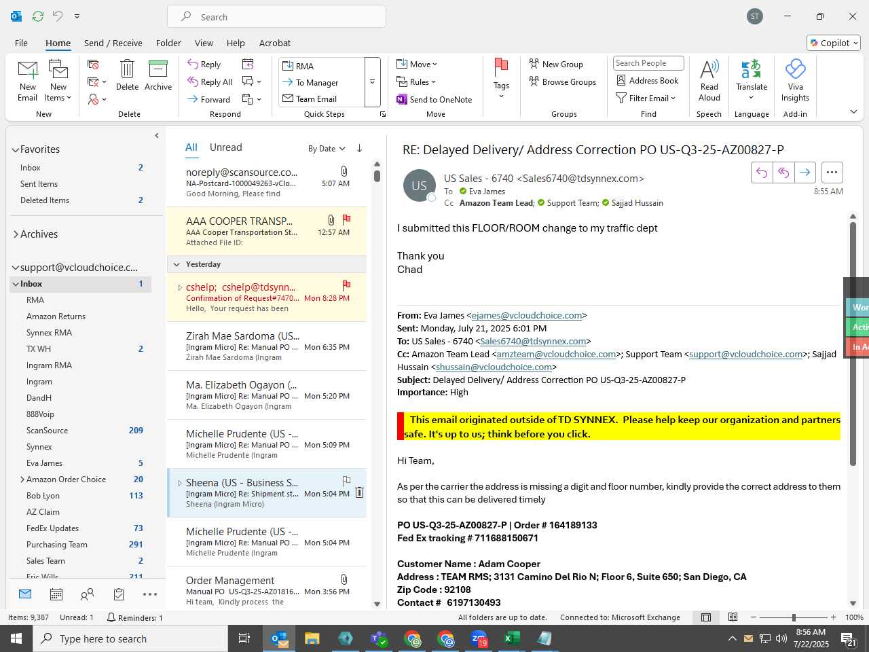869x652 pixels.
Task: Open Excel from the taskbar
Action: pos(511,638)
